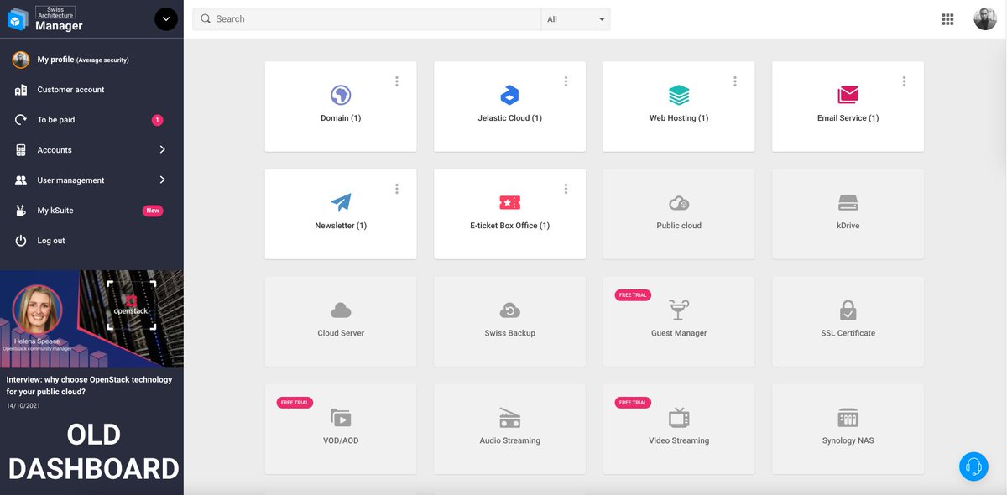Click the VOD/AOD FREE TRIAL badge
This screenshot has width=1007, height=495.
(x=295, y=403)
